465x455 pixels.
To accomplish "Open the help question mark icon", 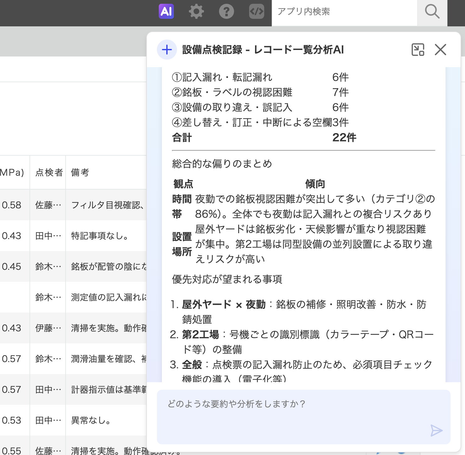I will pyautogui.click(x=227, y=12).
